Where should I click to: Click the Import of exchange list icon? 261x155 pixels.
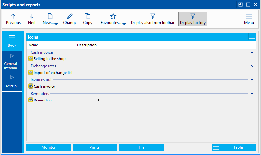click(x=31, y=73)
